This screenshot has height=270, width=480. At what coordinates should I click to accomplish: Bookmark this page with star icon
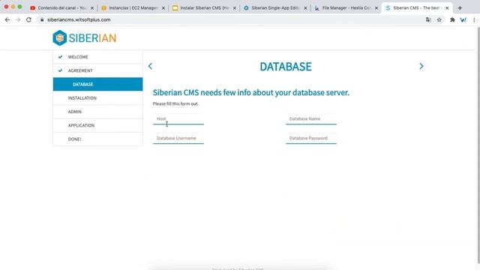pos(439,19)
